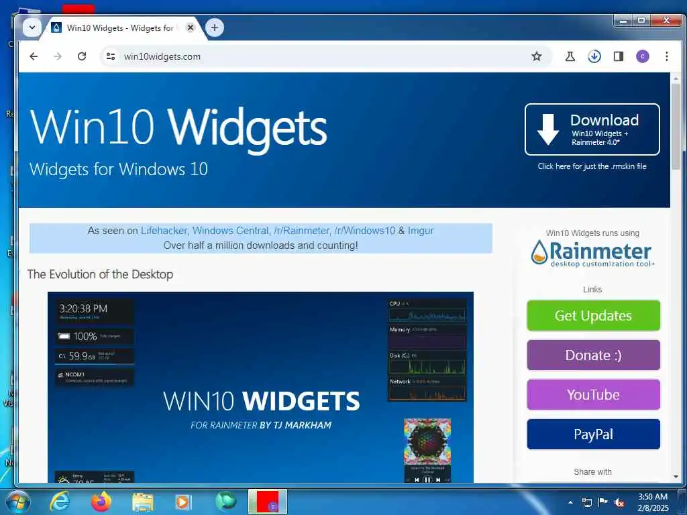The width and height of the screenshot is (687, 515).
Task: Show hidden tray icons arrow
Action: (x=570, y=502)
